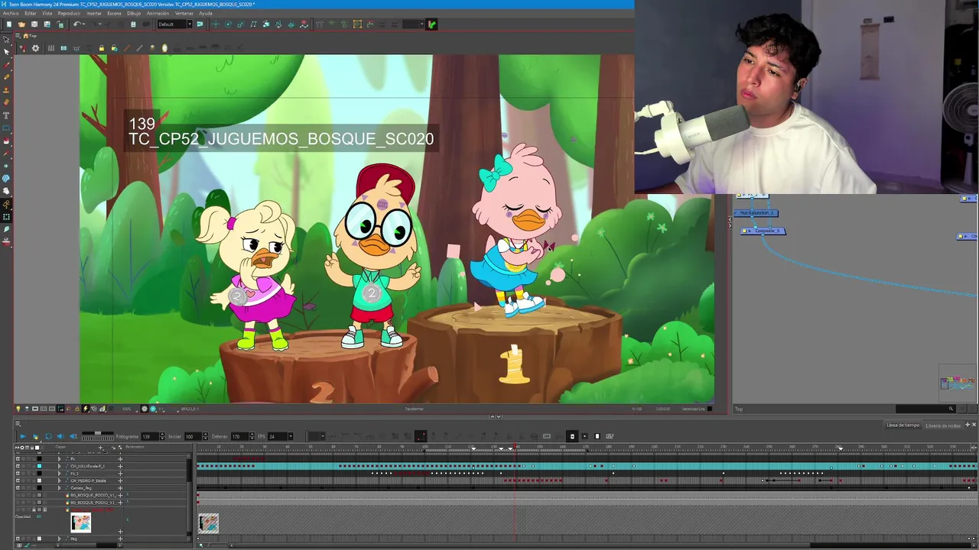Viewport: 979px width, 550px height.
Task: Toggle visibility of CH_LULU layer
Action: [18, 466]
